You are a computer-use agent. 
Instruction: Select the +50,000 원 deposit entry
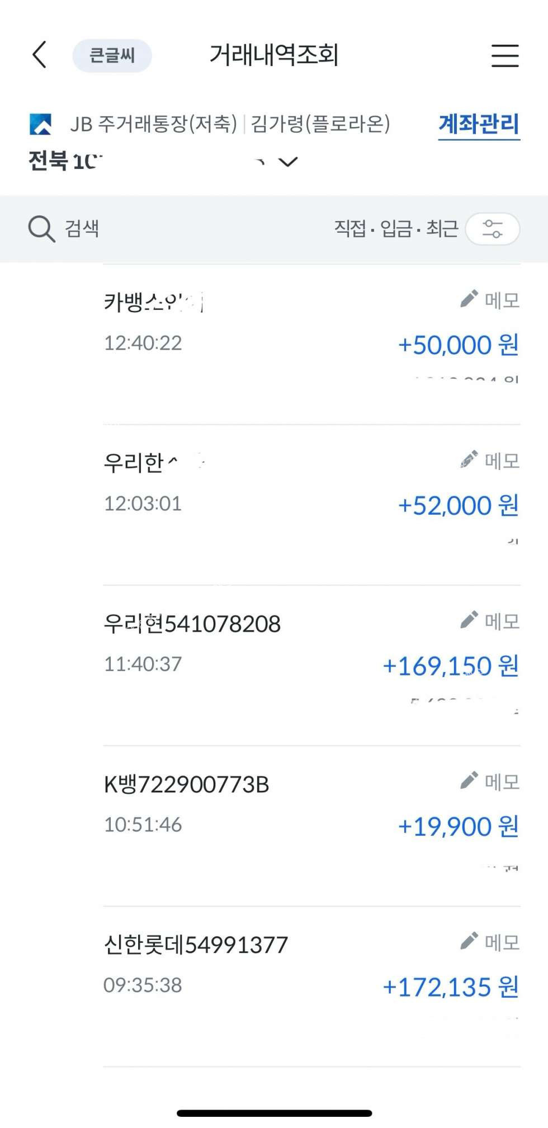458,345
